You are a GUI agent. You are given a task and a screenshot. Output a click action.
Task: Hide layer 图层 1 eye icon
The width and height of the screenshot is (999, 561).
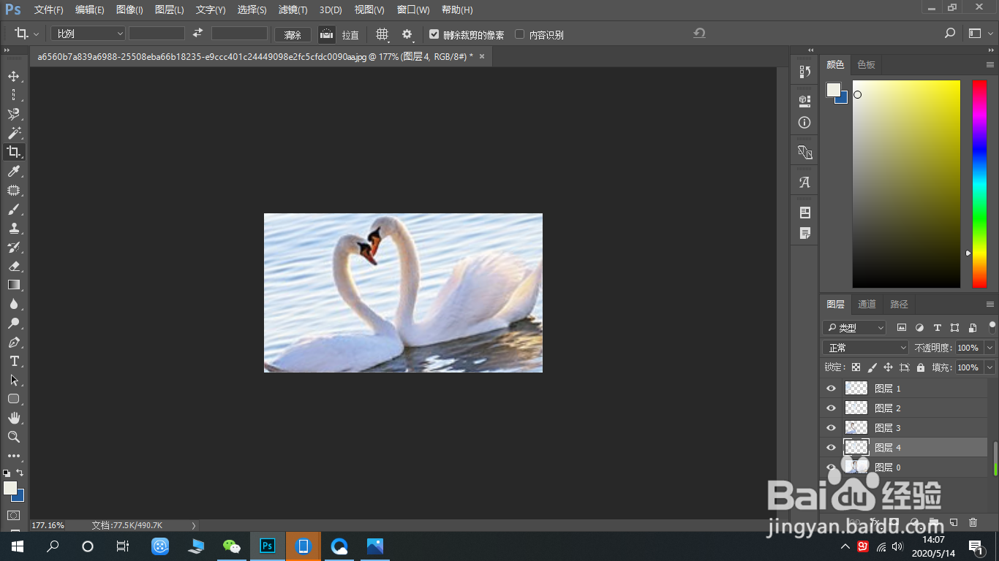pos(831,389)
